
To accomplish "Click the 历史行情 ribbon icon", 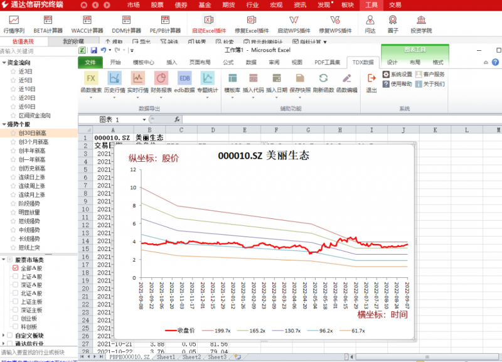I will tap(114, 78).
